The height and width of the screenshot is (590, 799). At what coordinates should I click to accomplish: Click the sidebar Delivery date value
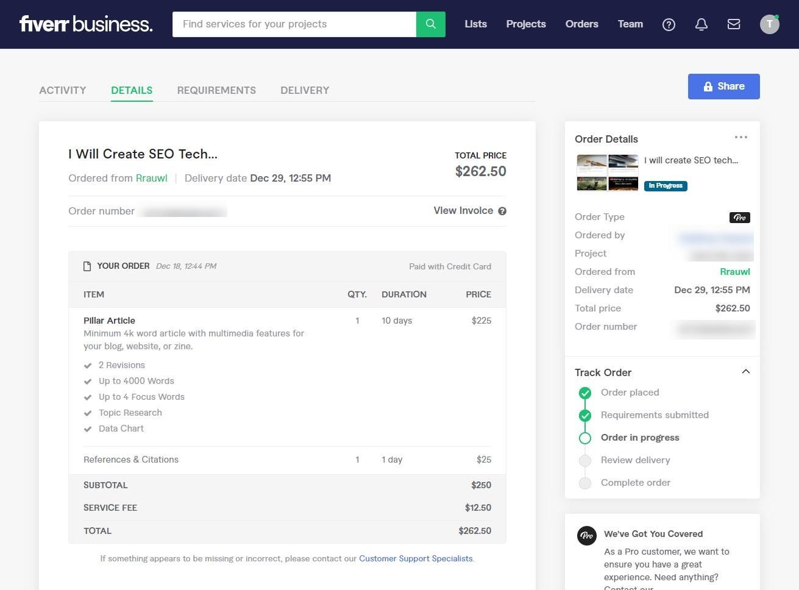(712, 290)
